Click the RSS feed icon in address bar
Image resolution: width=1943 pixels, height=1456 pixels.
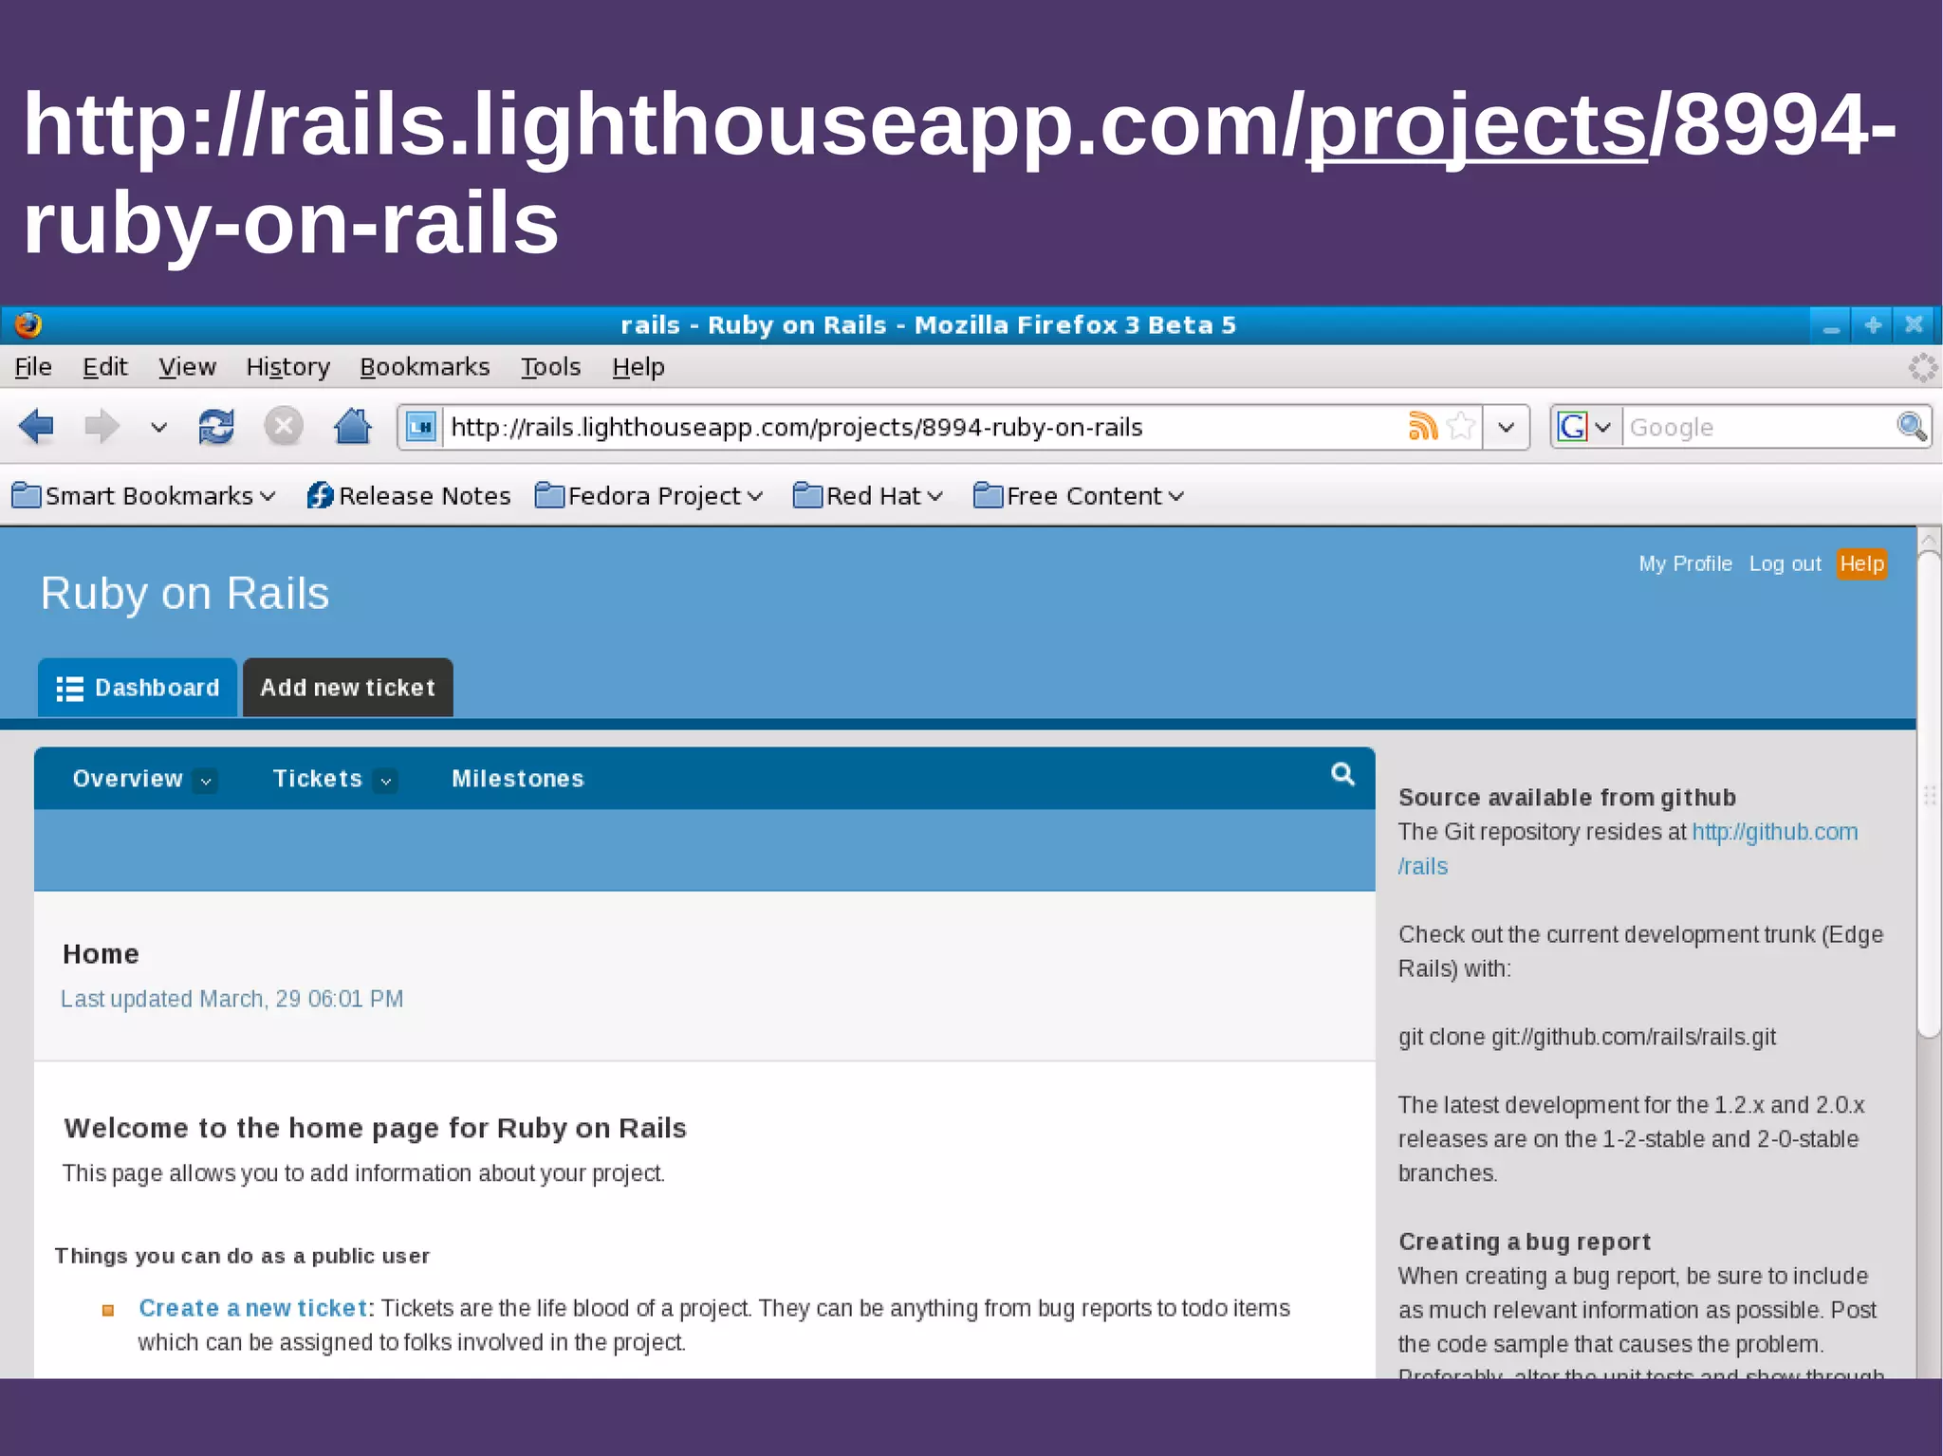(1422, 426)
